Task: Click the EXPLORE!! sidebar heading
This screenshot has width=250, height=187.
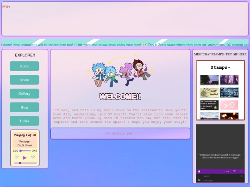Action: [x=25, y=55]
